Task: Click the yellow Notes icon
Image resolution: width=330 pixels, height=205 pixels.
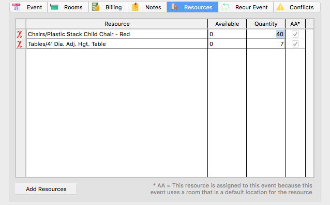Action: tap(135, 7)
